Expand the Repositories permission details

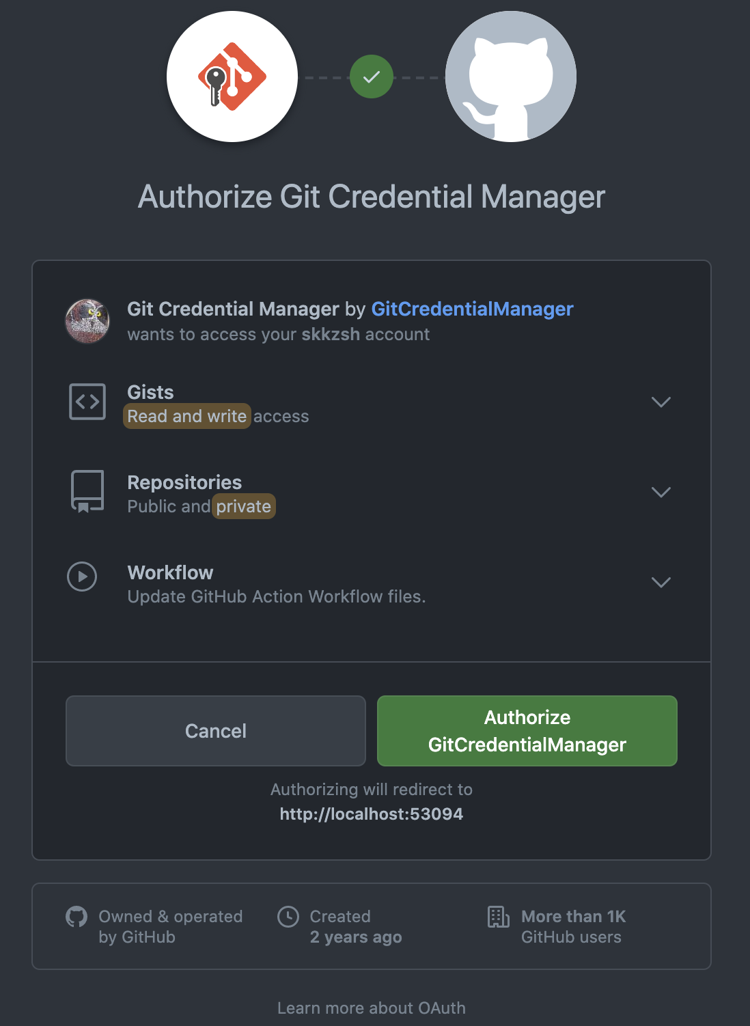click(661, 493)
